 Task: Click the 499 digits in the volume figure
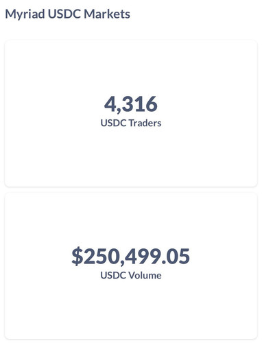point(143,257)
